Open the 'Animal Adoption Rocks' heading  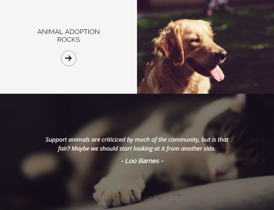pos(68,35)
